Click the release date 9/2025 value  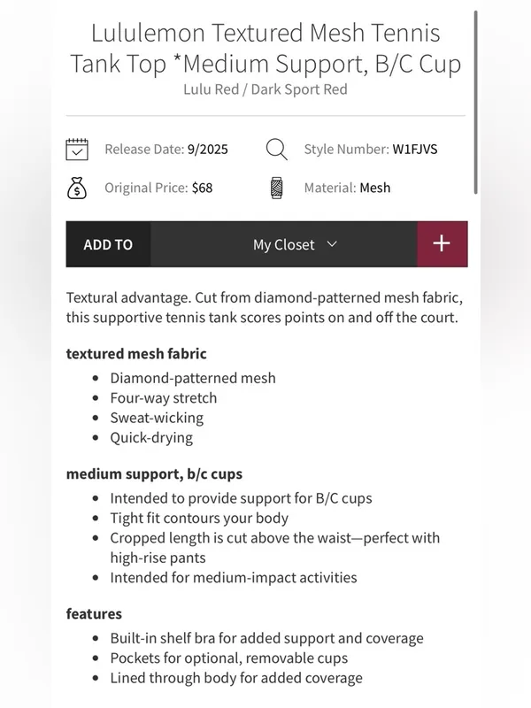click(x=208, y=150)
